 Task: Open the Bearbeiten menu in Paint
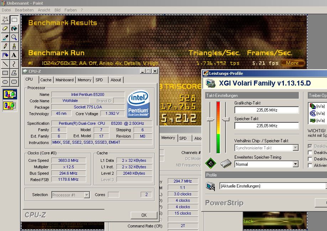24,10
